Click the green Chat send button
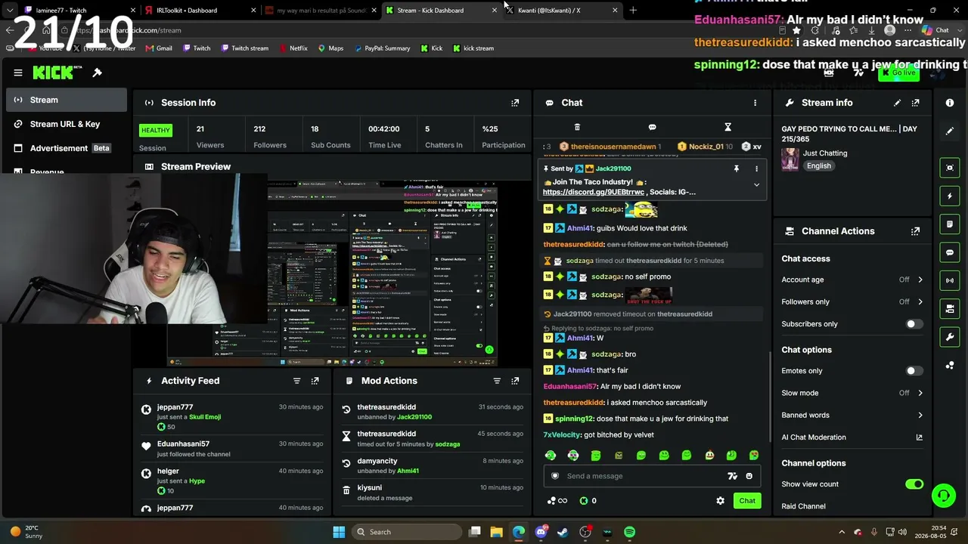 tap(747, 501)
